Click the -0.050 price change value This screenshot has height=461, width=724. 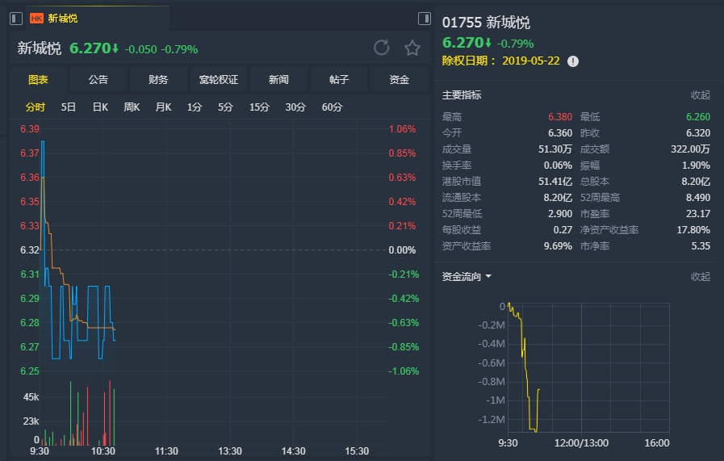pyautogui.click(x=140, y=49)
